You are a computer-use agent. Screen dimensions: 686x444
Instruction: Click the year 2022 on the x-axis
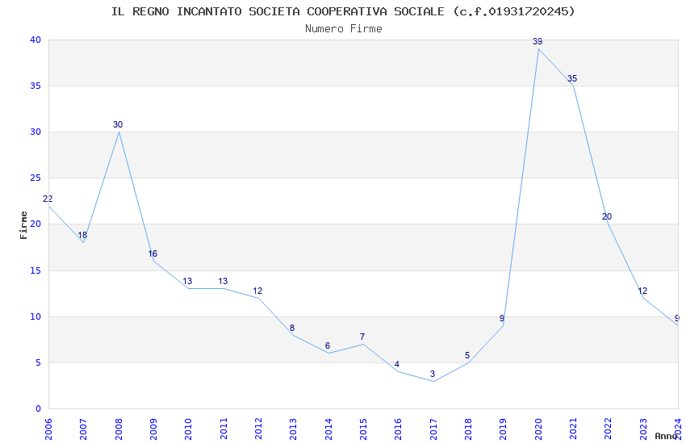(x=609, y=429)
